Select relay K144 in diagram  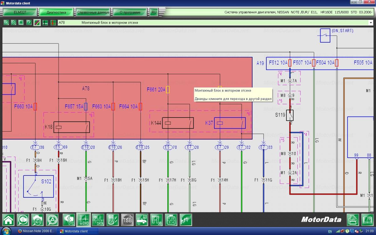(x=178, y=123)
